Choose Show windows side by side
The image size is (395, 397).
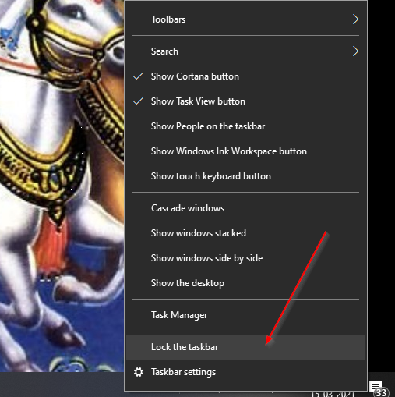[x=245, y=258]
